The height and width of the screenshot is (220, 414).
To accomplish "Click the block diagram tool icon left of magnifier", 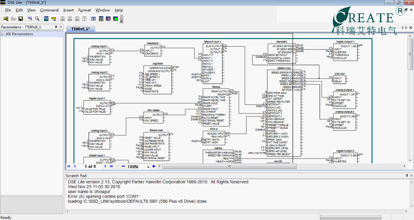I will 30,18.
